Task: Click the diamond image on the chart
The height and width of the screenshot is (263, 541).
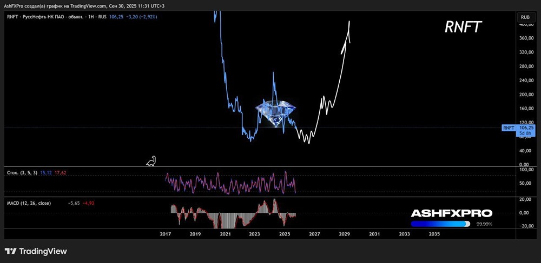Action: [276, 113]
